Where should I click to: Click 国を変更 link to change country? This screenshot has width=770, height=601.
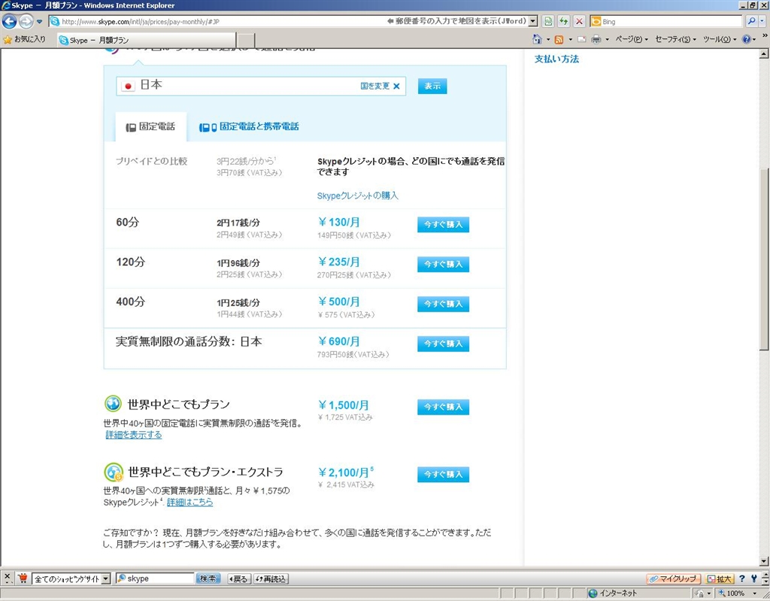380,86
